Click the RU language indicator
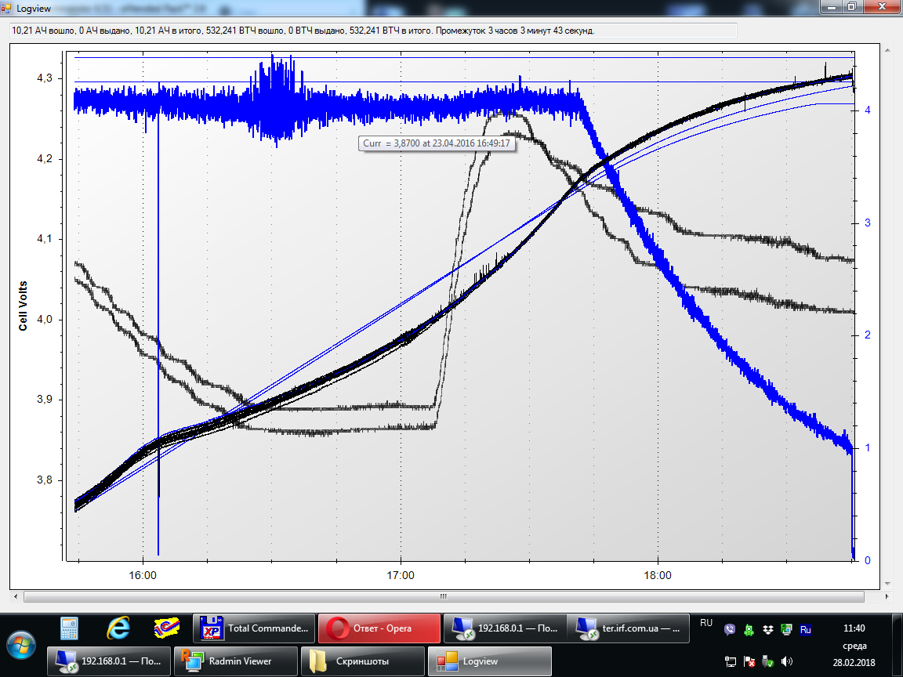 [706, 624]
